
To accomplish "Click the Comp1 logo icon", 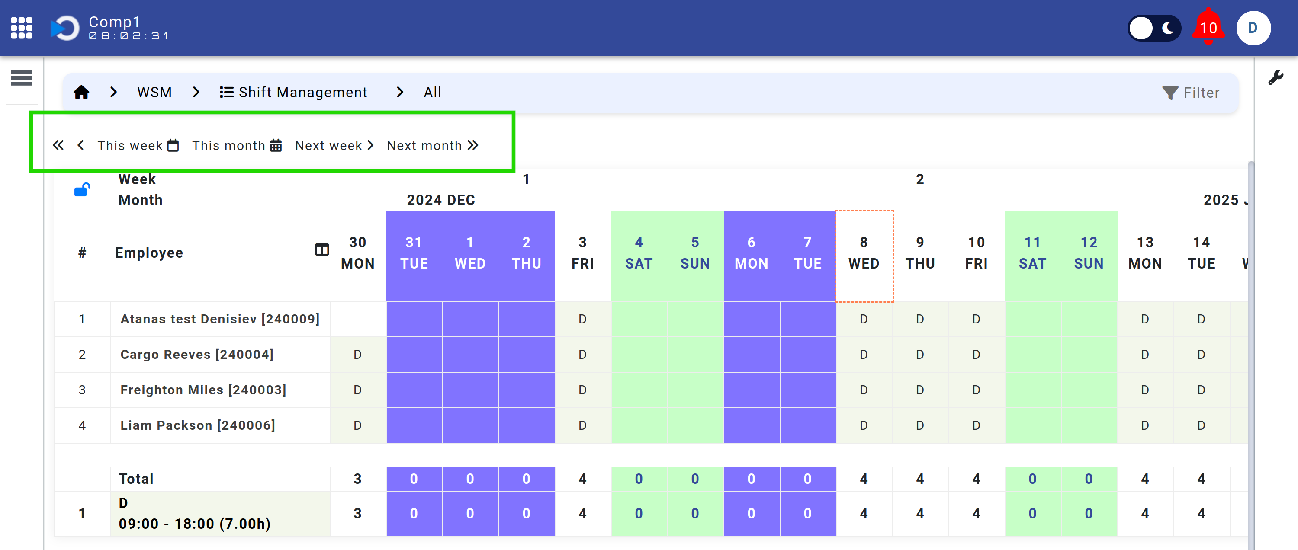I will tap(65, 28).
